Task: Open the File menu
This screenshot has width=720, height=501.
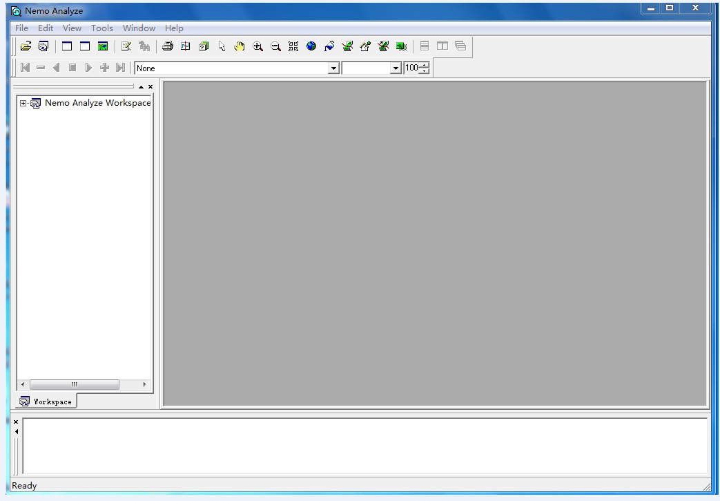Action: tap(21, 28)
